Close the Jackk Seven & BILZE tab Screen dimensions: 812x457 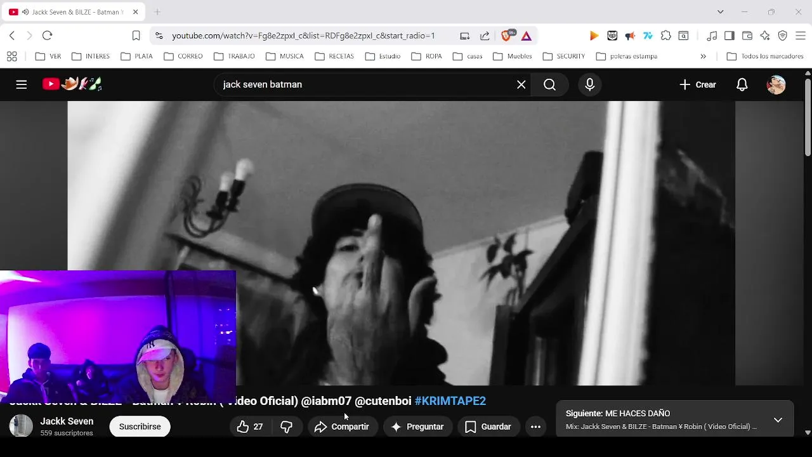[135, 11]
